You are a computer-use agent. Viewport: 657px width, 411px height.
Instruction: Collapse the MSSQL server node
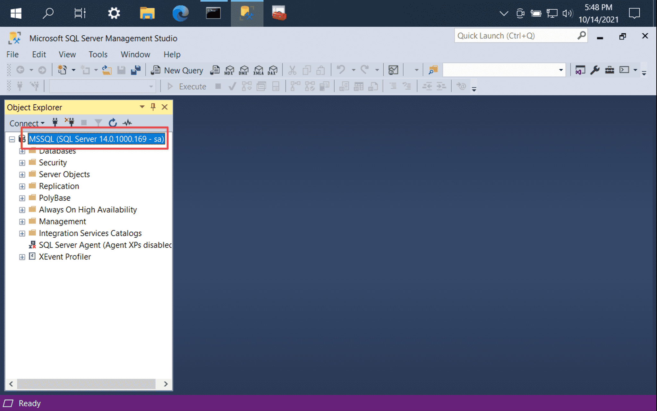click(12, 139)
